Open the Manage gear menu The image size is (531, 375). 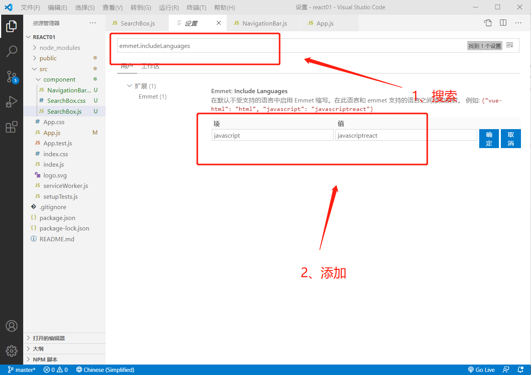(x=12, y=351)
